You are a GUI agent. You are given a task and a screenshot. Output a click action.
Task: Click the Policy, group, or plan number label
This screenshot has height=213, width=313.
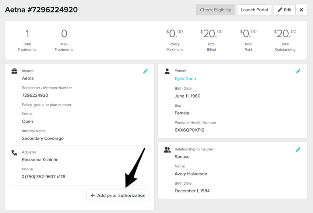pos(46,105)
